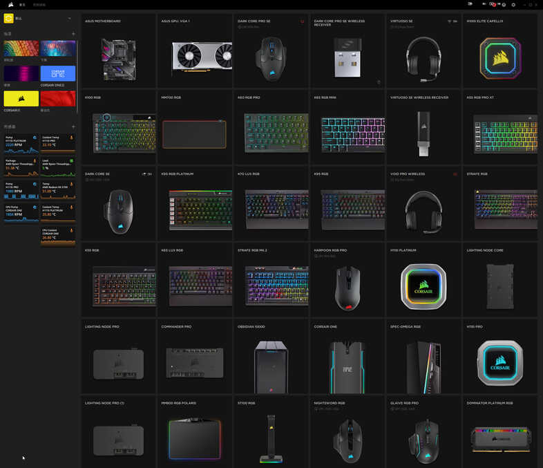The height and width of the screenshot is (468, 543).
Task: Expand the profile selector dropdown arrow
Action: coord(70,18)
